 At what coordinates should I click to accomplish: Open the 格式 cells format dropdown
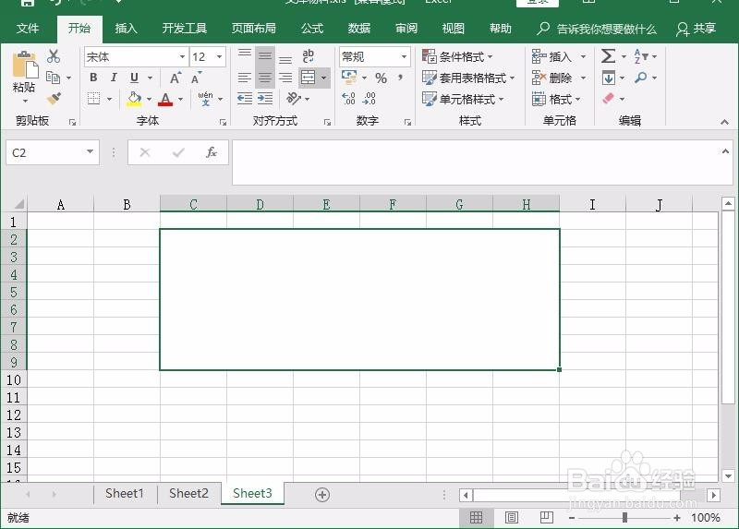click(556, 99)
